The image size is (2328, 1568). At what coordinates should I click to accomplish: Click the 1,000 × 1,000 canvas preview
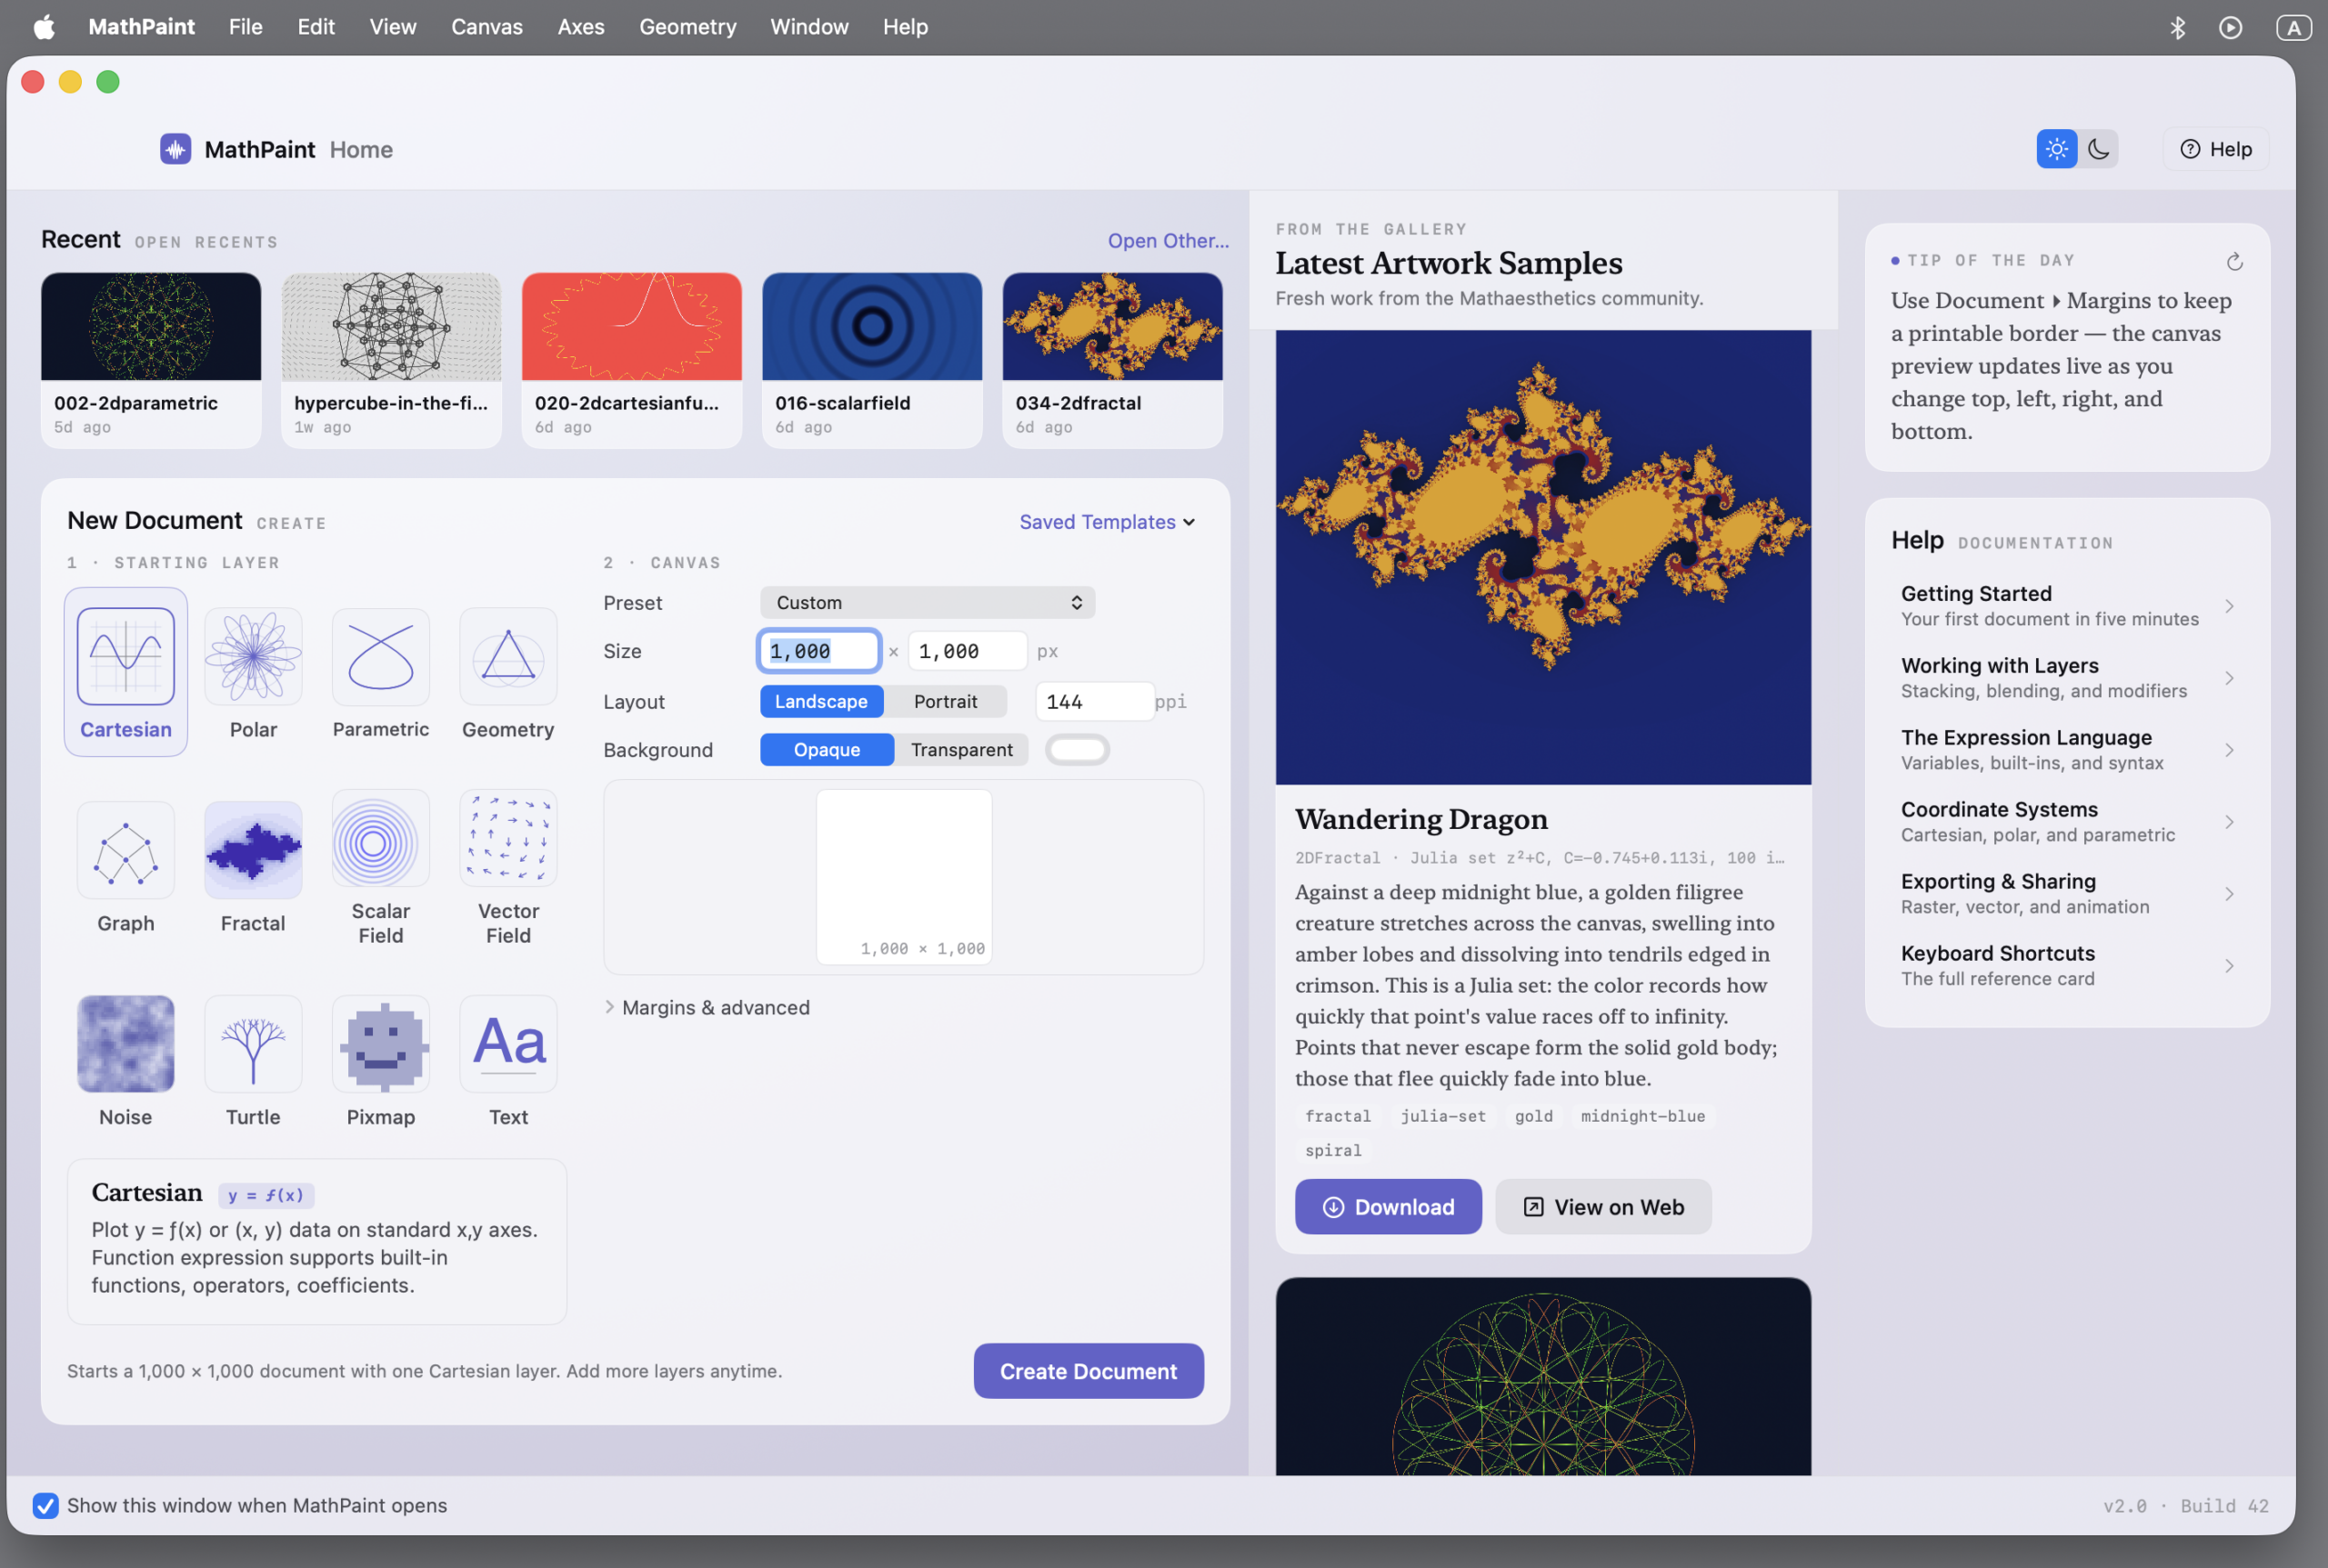point(903,876)
